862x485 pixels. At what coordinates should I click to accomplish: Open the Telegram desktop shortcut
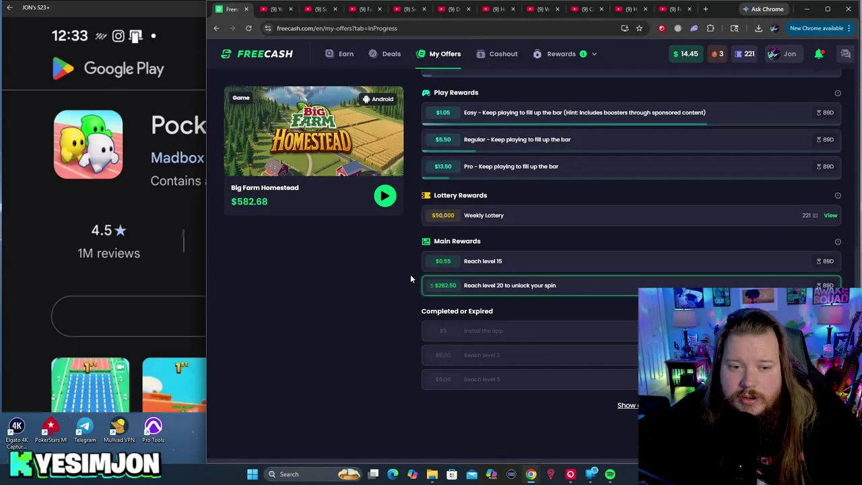[85, 431]
